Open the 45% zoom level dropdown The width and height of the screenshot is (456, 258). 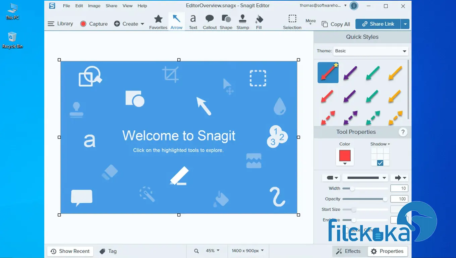tap(213, 251)
